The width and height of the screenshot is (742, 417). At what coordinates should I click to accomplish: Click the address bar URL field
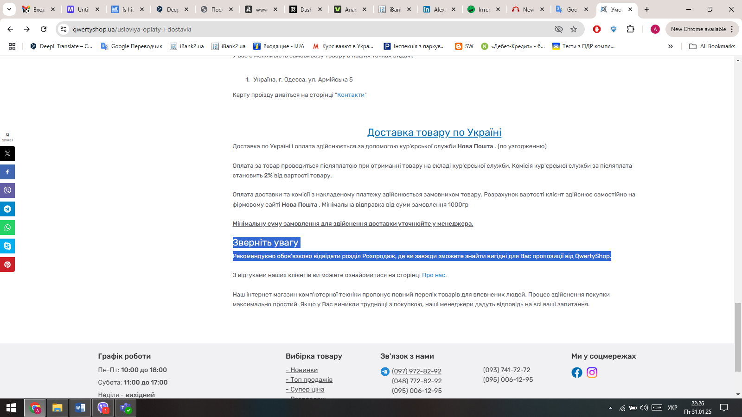tap(306, 29)
